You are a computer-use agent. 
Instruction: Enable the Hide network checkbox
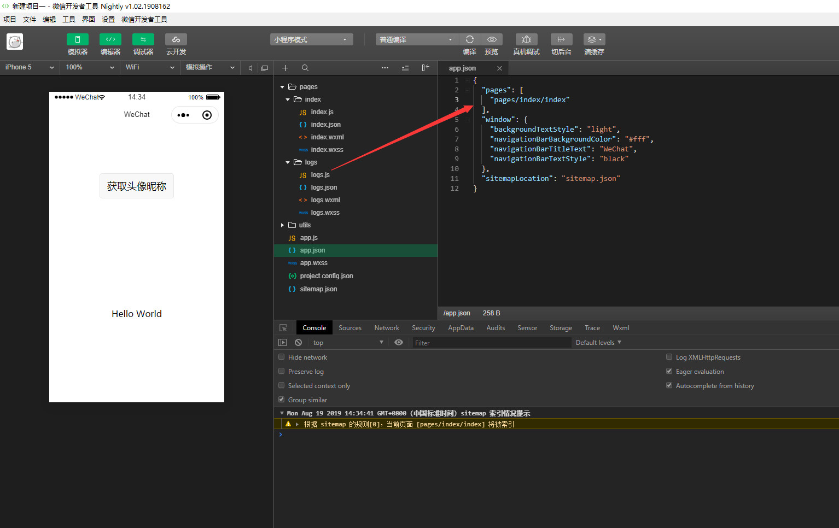coord(282,357)
